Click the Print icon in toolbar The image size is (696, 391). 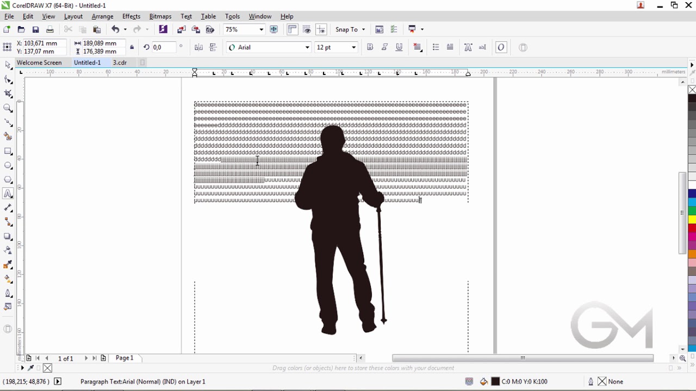(x=49, y=29)
